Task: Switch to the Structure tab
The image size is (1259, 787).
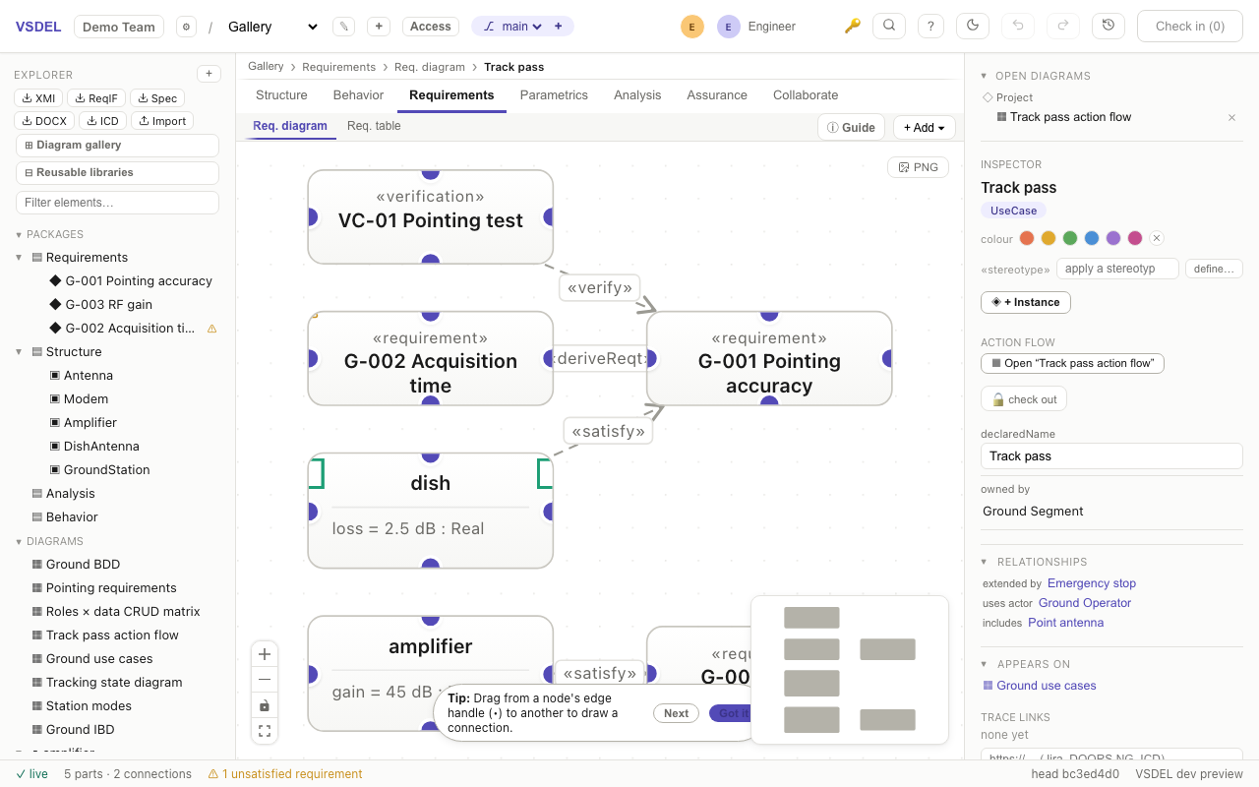Action: (x=281, y=95)
